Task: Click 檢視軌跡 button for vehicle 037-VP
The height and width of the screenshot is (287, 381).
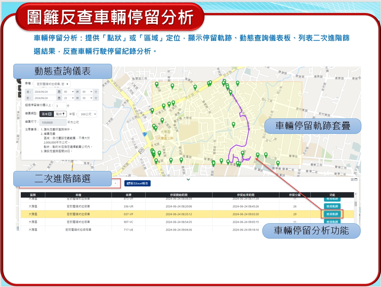Action: [x=332, y=214]
